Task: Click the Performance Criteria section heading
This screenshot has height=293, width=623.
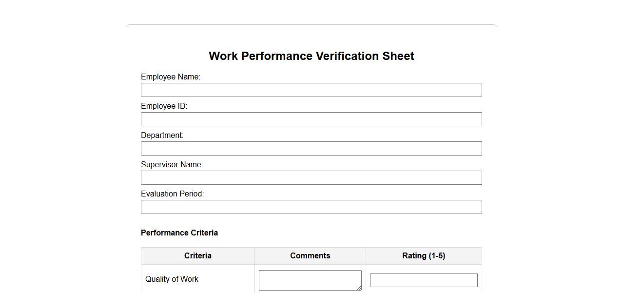Action: click(179, 233)
